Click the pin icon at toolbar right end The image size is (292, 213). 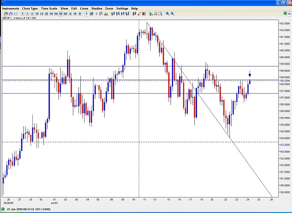[290, 14]
